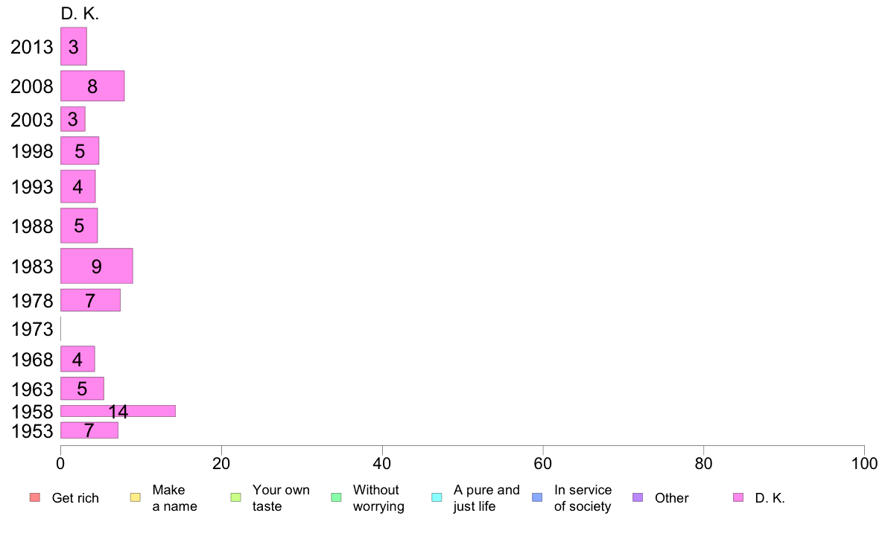Image resolution: width=885 pixels, height=548 pixels.
Task: Click the 1958 bar labeled 14
Action: pos(118,411)
